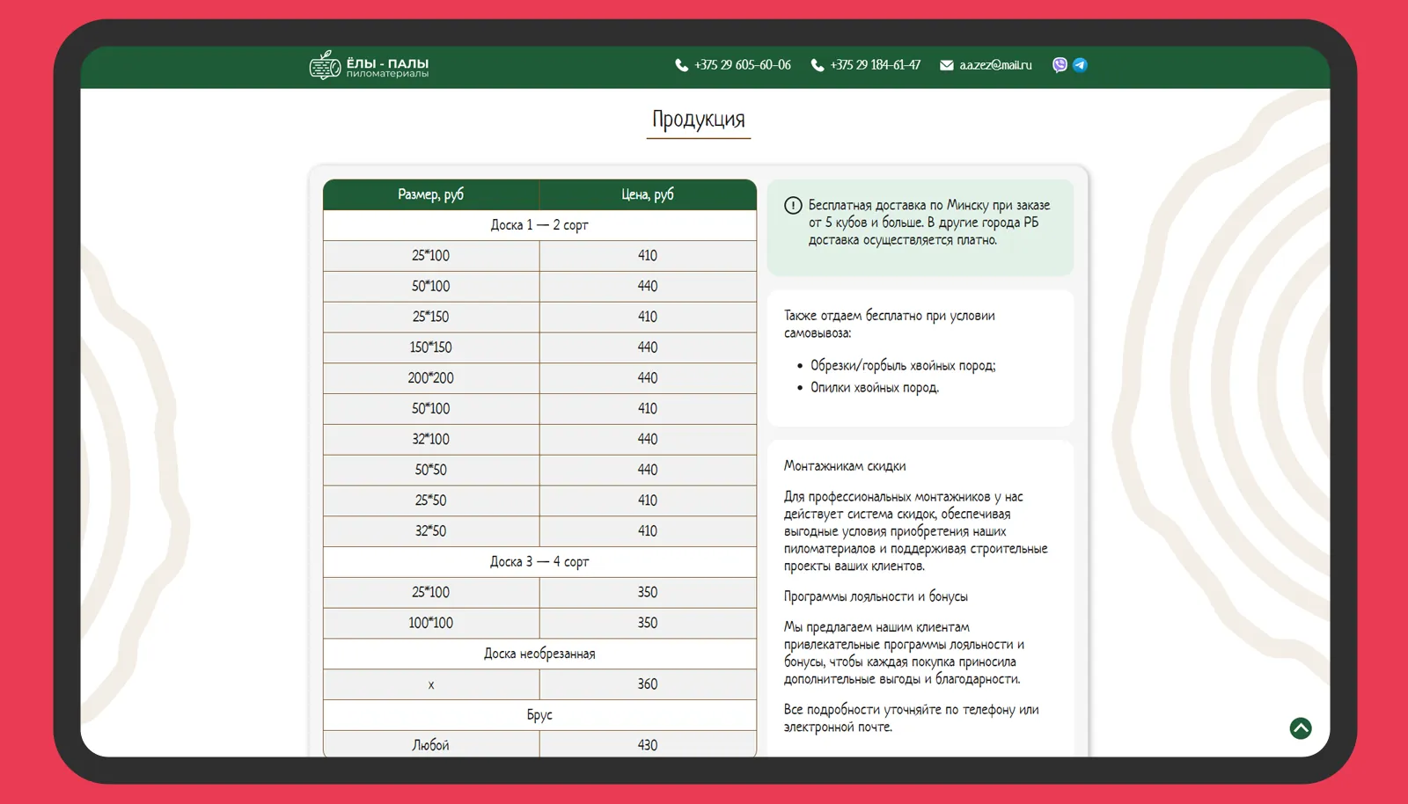Click the free delivery notice text
Viewport: 1408px width, 804px height.
(929, 223)
